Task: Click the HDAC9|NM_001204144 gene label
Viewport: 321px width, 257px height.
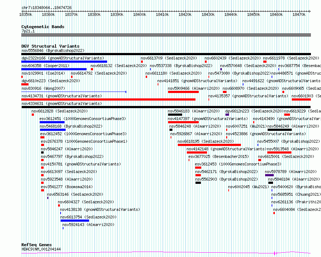Action: (x=41, y=249)
